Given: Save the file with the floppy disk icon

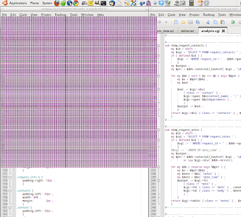Looking at the screenshot, I should tap(190, 22).
